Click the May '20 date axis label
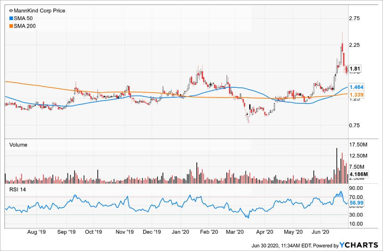This screenshot has height=251, width=383. tap(293, 232)
